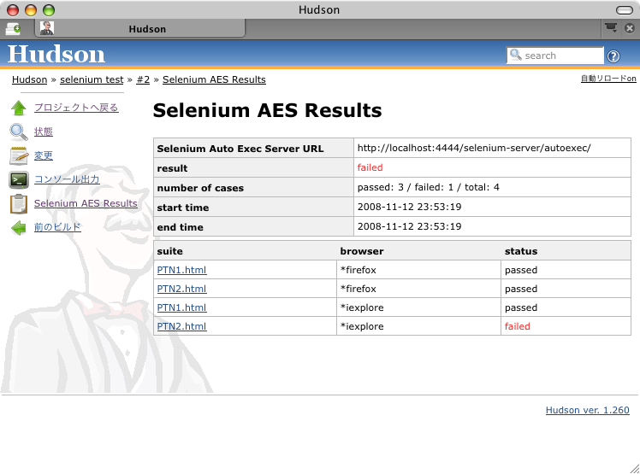Open the 状態 status link
Viewport: 640px width, 474px height.
[x=44, y=132]
